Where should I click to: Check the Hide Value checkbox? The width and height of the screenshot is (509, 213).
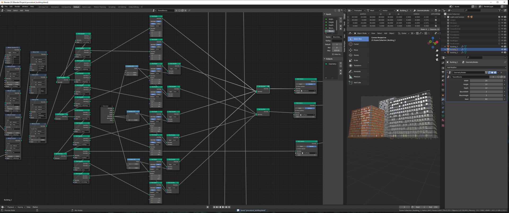pos(333,54)
